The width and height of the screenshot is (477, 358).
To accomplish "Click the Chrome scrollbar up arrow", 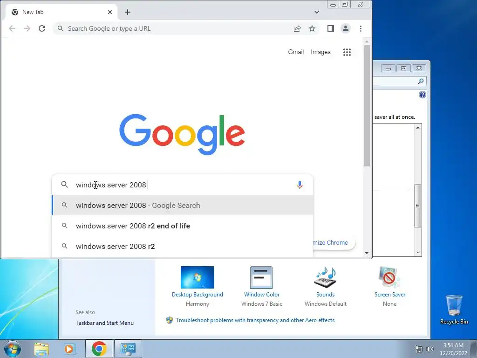I will 367,41.
